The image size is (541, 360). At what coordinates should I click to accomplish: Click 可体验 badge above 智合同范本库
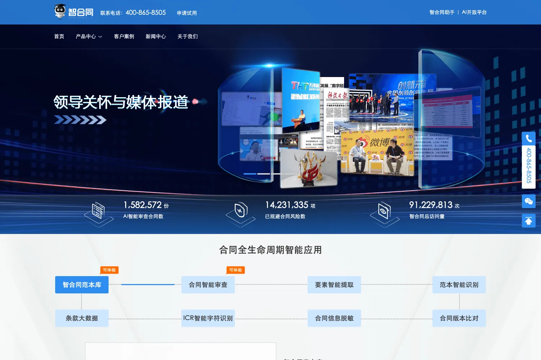click(109, 270)
